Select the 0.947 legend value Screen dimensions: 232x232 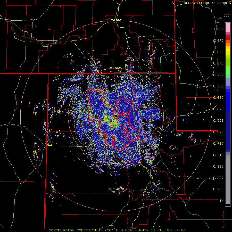[218, 40]
